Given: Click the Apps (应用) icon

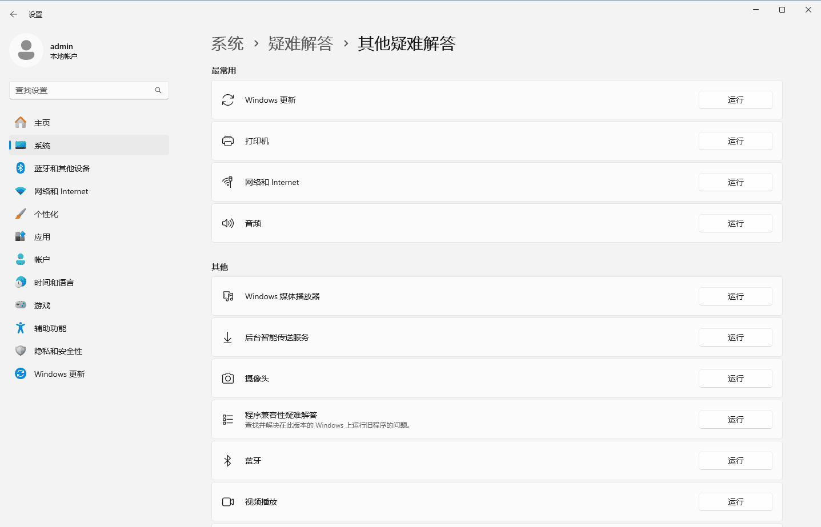Looking at the screenshot, I should [21, 236].
